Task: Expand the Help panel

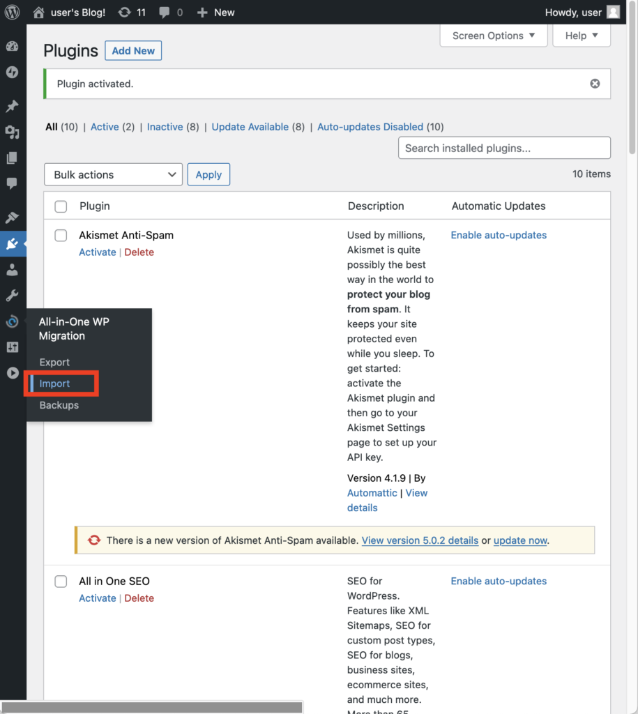Action: tap(582, 36)
